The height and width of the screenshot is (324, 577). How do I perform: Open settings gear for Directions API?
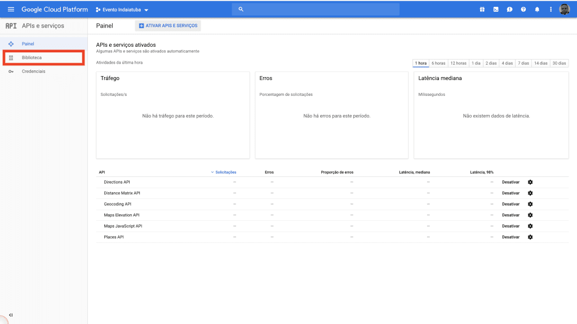(x=530, y=182)
